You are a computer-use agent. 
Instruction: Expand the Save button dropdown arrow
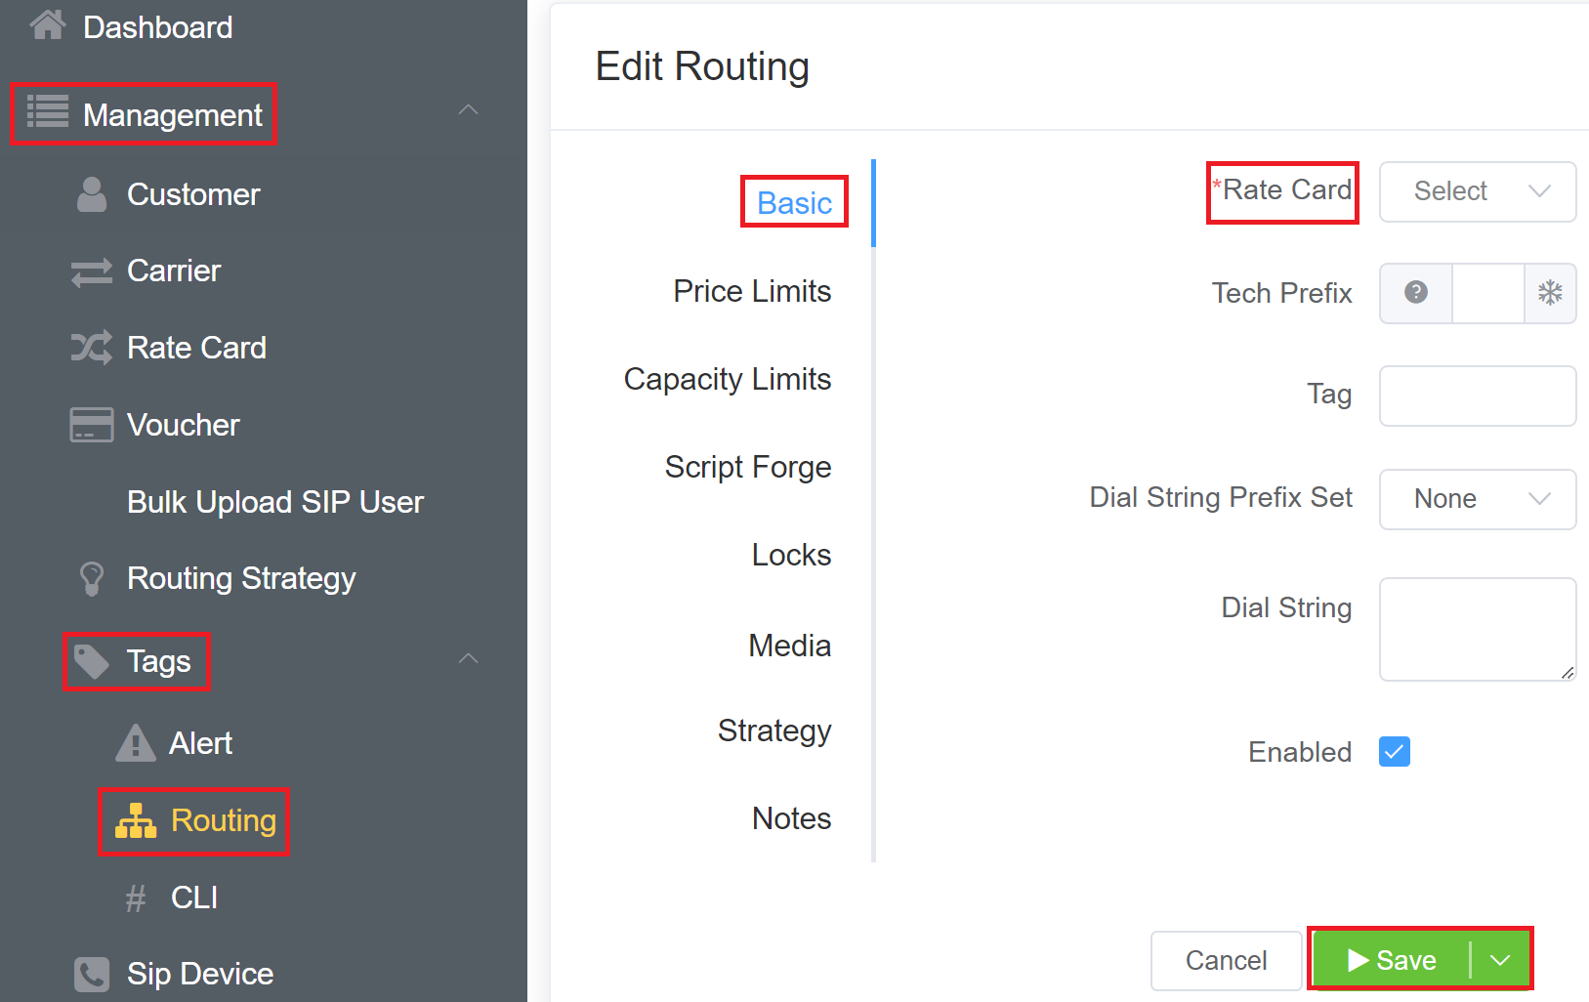[1500, 960]
